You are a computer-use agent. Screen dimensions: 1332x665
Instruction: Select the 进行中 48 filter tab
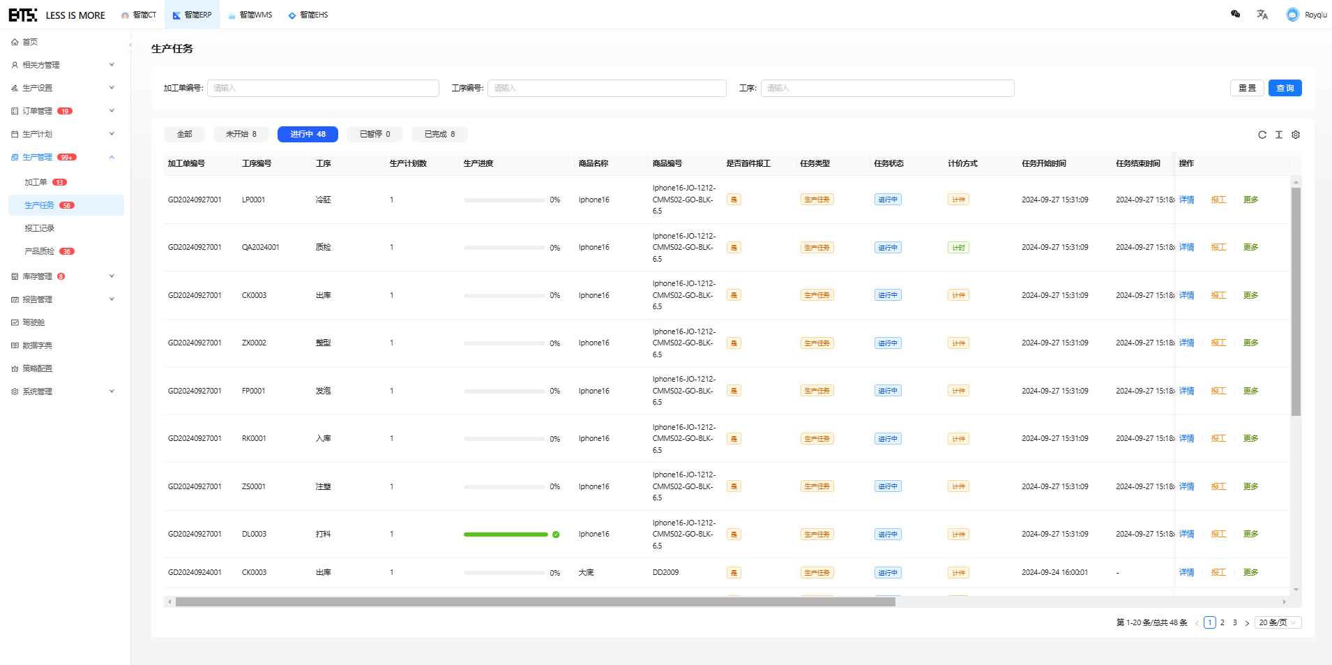tap(308, 134)
